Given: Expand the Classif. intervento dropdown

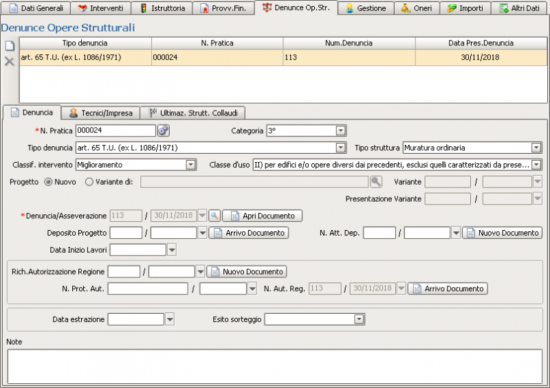Looking at the screenshot, I should coord(191,165).
